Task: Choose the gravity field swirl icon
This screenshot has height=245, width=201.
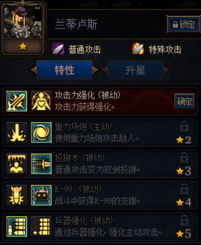Action: coord(41,133)
